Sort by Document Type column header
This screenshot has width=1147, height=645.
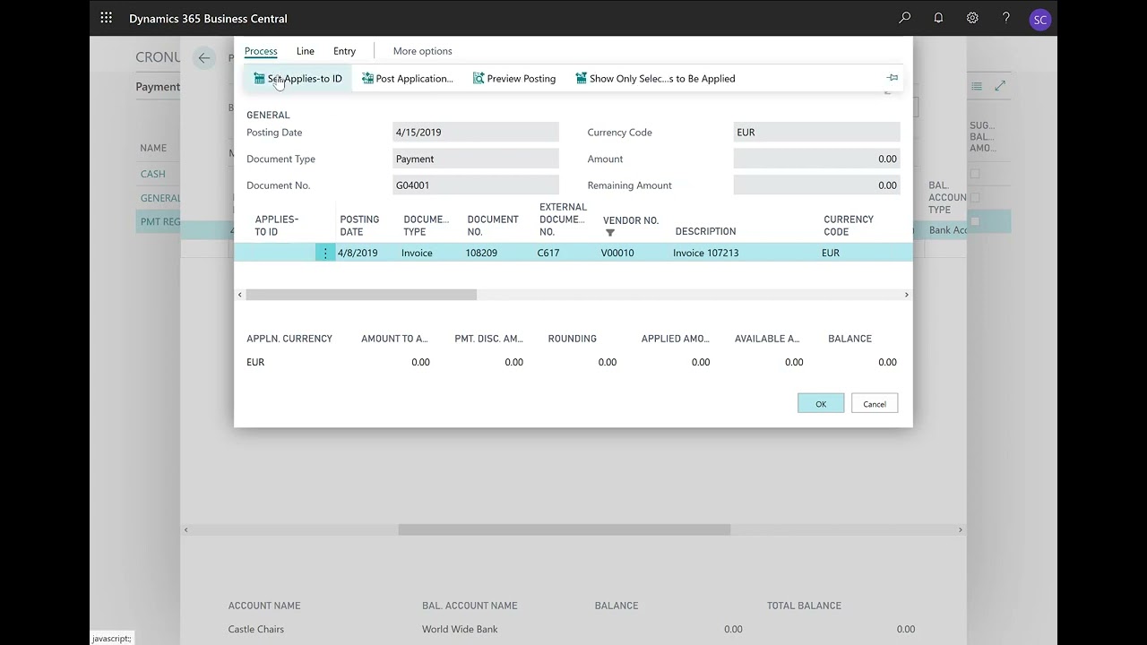pyautogui.click(x=427, y=226)
